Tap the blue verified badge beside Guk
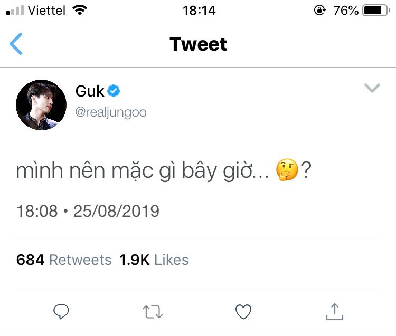This screenshot has width=396, height=336. tap(114, 91)
